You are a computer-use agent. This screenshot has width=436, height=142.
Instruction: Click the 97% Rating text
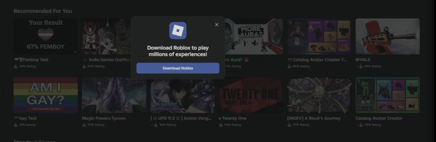click(x=301, y=125)
